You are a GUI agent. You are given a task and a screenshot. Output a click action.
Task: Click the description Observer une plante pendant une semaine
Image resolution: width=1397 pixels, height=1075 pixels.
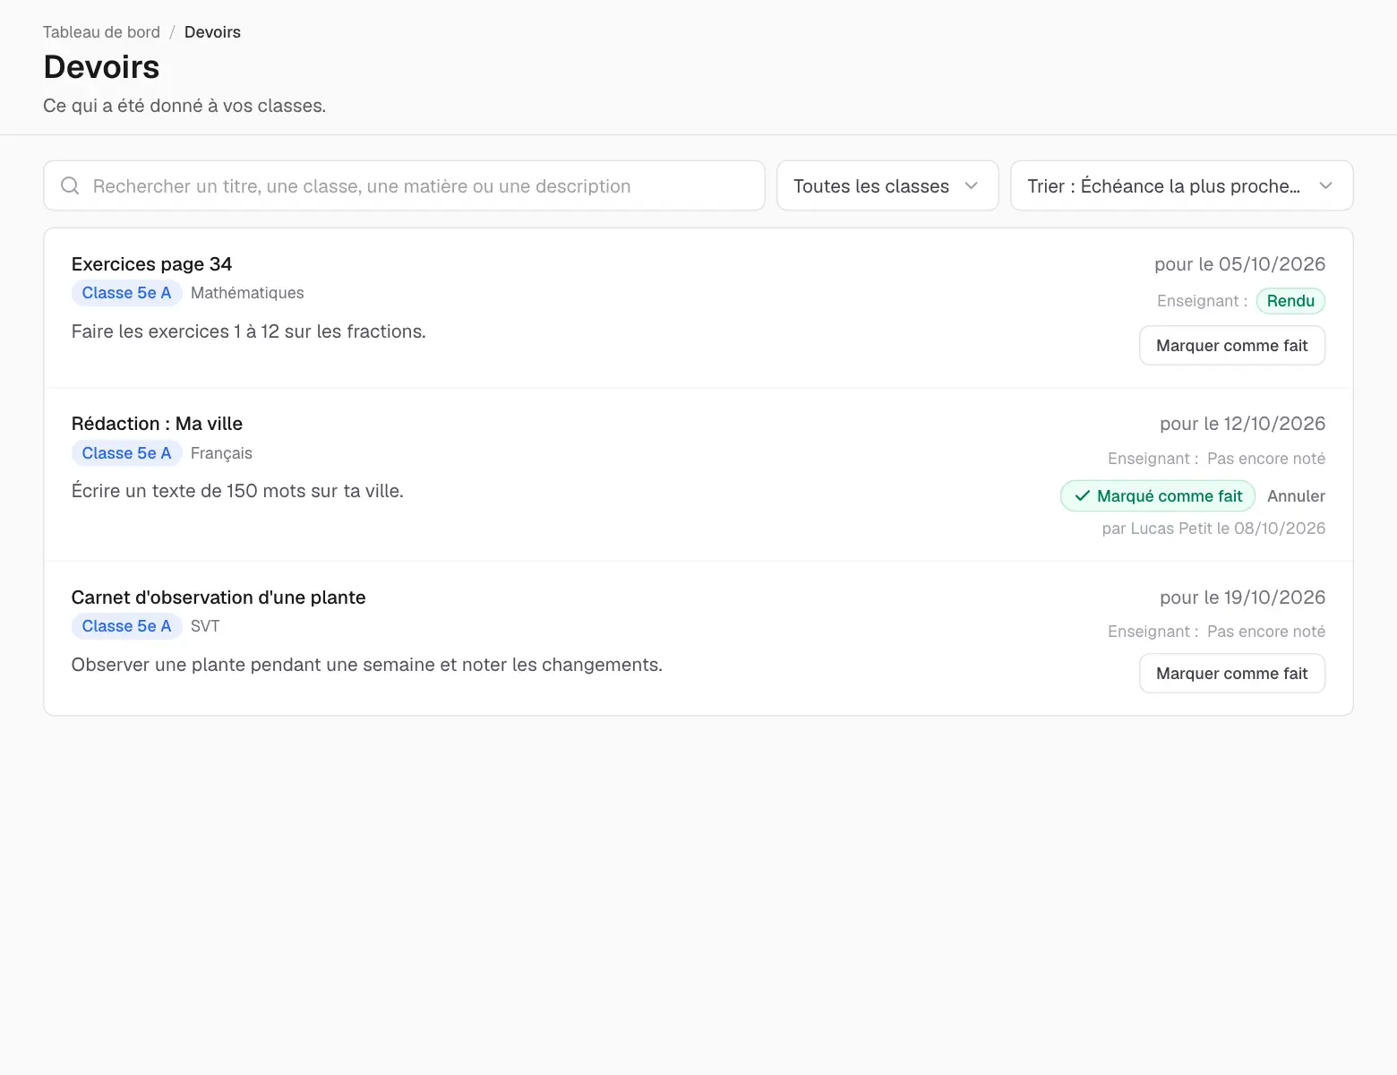(x=367, y=665)
